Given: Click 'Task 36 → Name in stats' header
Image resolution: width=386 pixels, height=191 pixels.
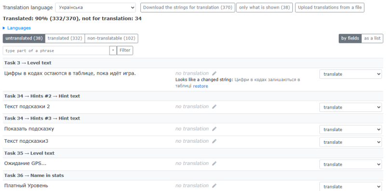Looking at the screenshot, I should tap(34, 176).
